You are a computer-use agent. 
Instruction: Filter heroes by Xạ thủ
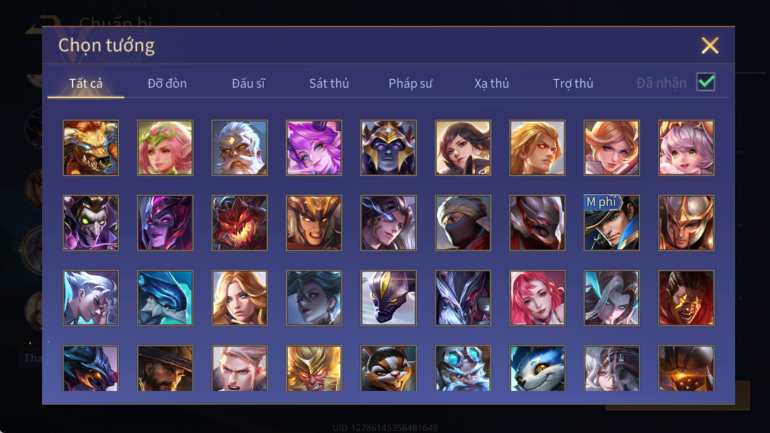491,83
